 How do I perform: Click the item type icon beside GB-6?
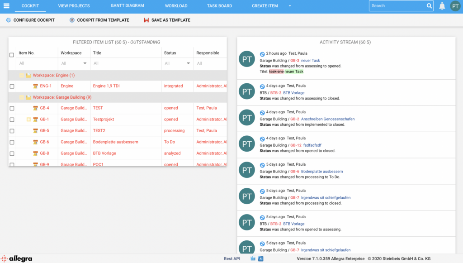click(x=35, y=142)
